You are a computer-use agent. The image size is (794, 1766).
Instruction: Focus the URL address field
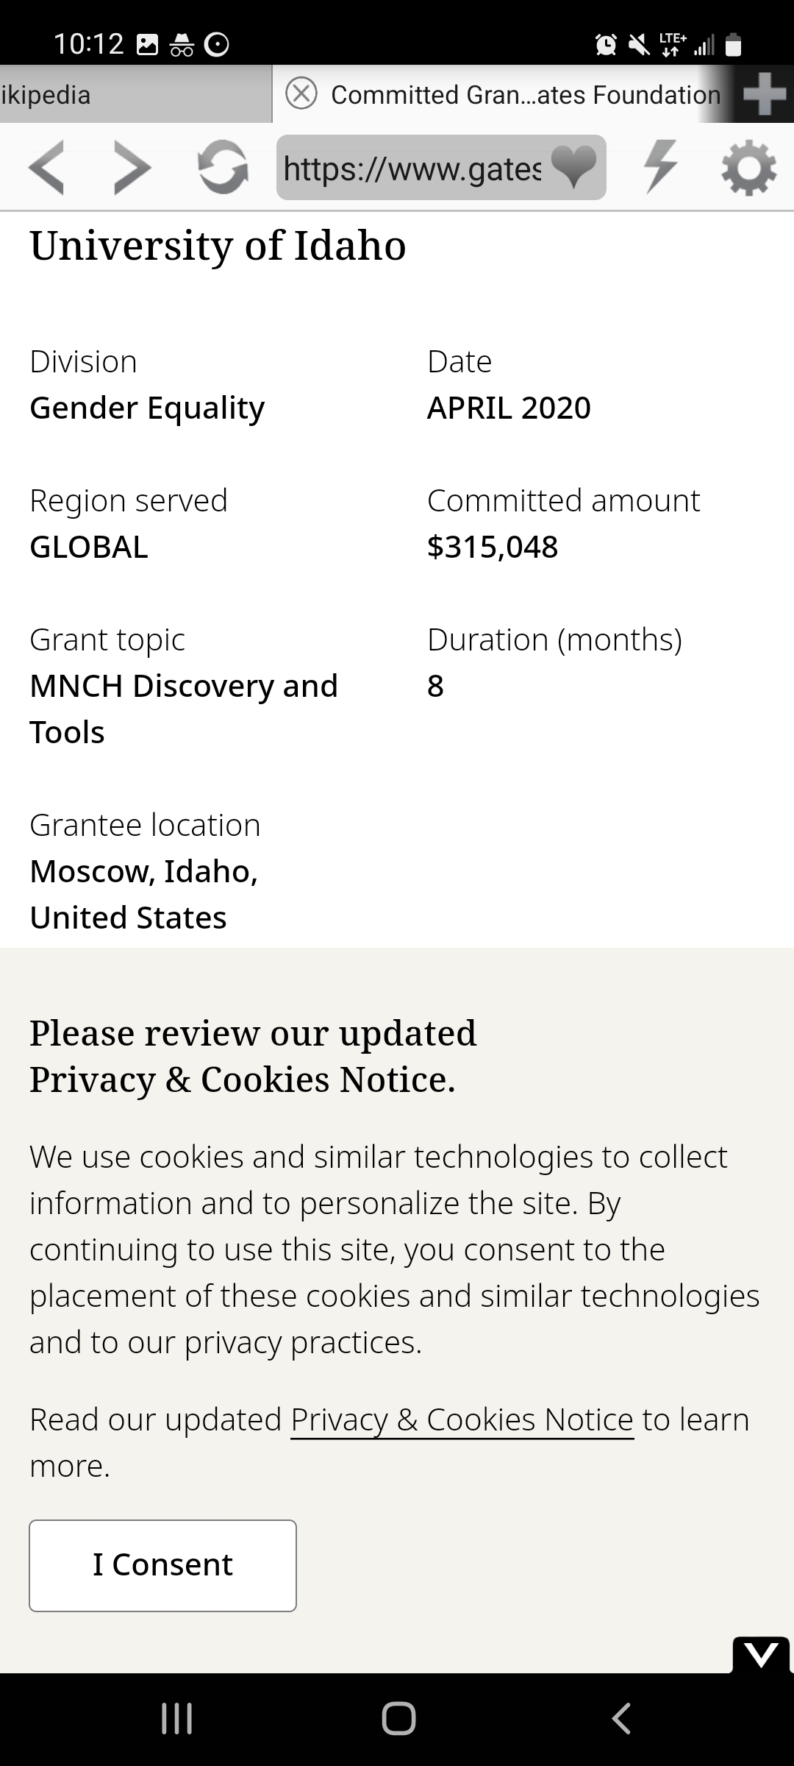tap(412, 169)
